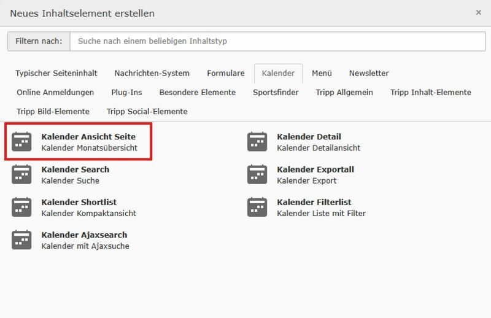Switch to the Plug-Ins tab
The width and height of the screenshot is (491, 318).
[126, 92]
